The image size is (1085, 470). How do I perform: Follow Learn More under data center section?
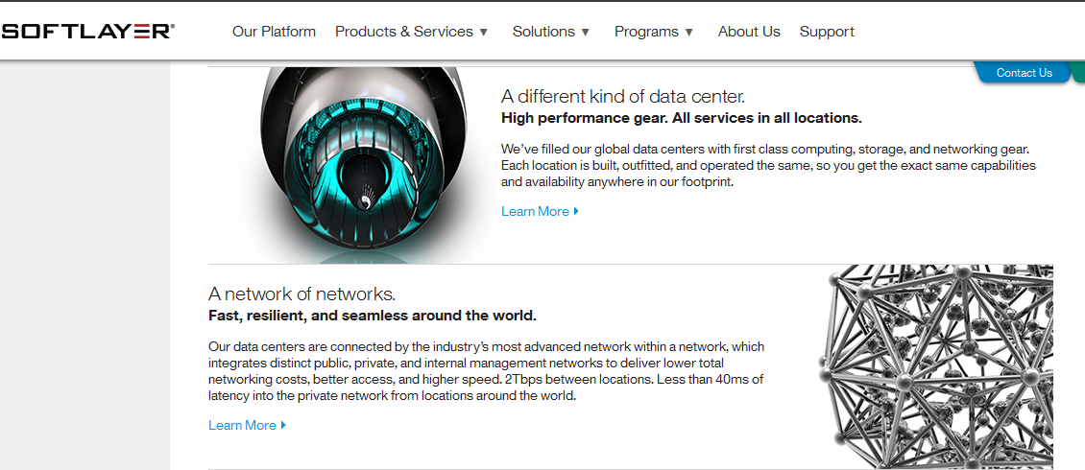click(535, 211)
